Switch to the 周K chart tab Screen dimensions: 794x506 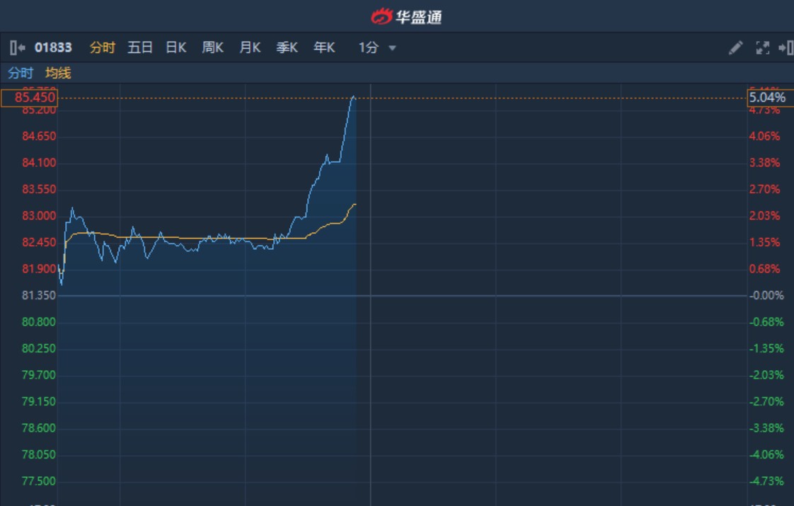coord(213,47)
